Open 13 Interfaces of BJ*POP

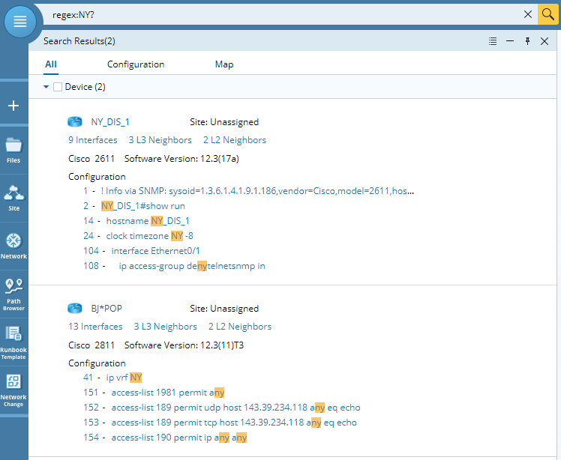95,327
